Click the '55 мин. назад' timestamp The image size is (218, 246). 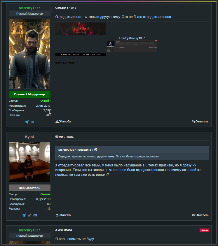64,136
